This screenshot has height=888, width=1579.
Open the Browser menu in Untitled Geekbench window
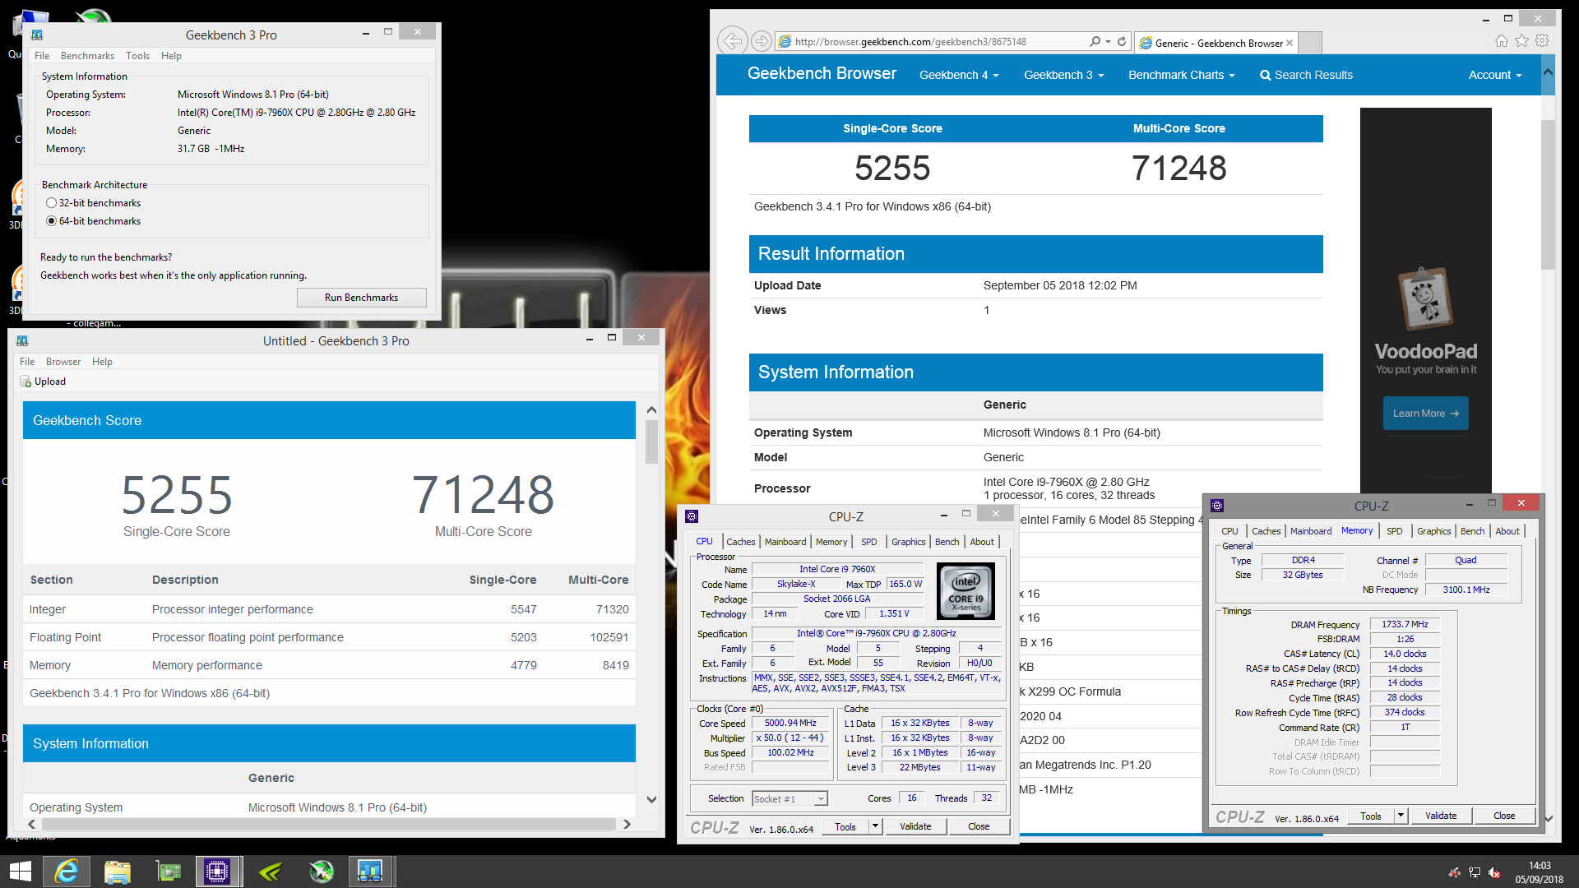coord(63,362)
